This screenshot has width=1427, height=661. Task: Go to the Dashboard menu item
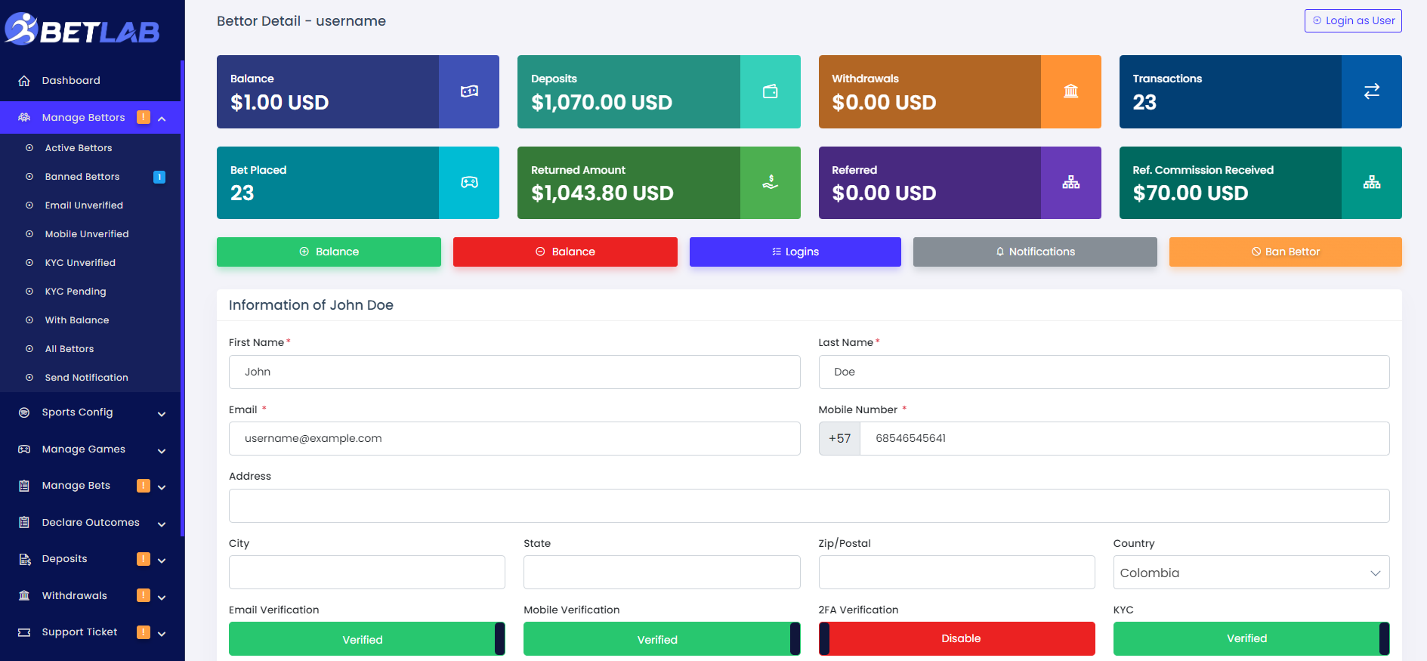[71, 81]
